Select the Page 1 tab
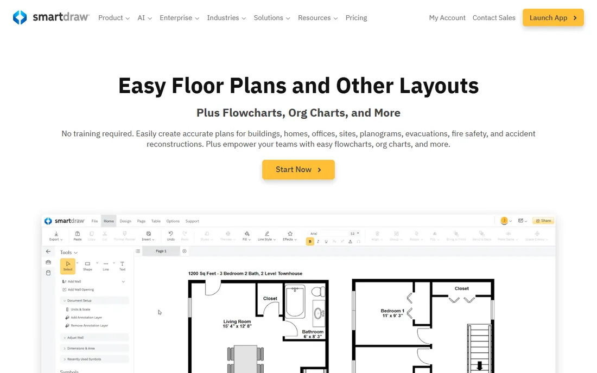The height and width of the screenshot is (373, 597). (x=161, y=251)
